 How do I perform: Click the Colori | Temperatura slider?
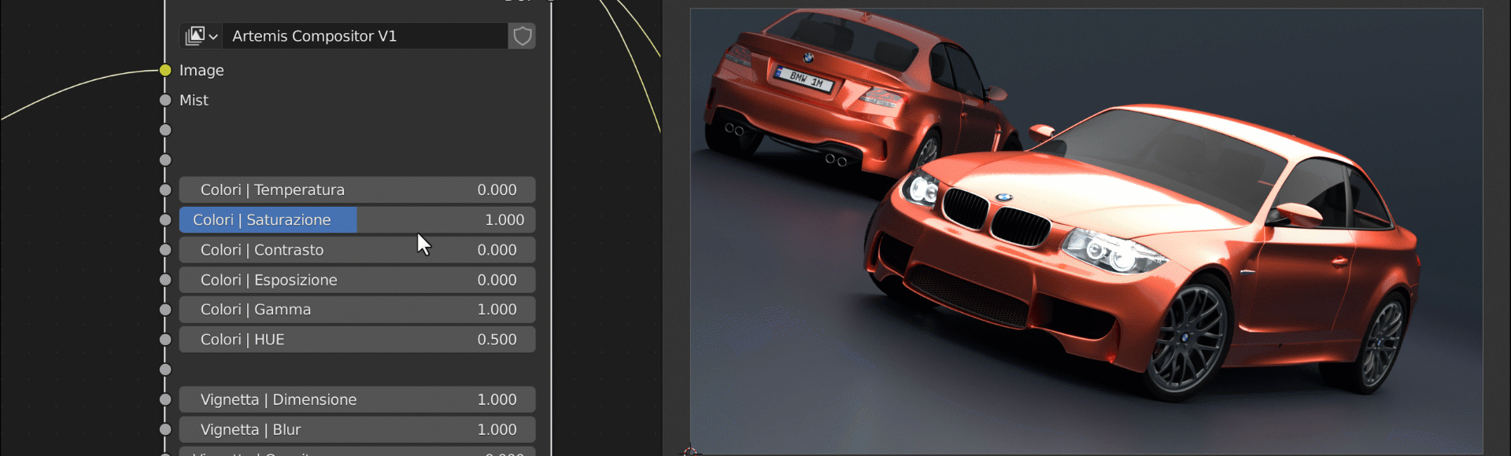point(357,190)
